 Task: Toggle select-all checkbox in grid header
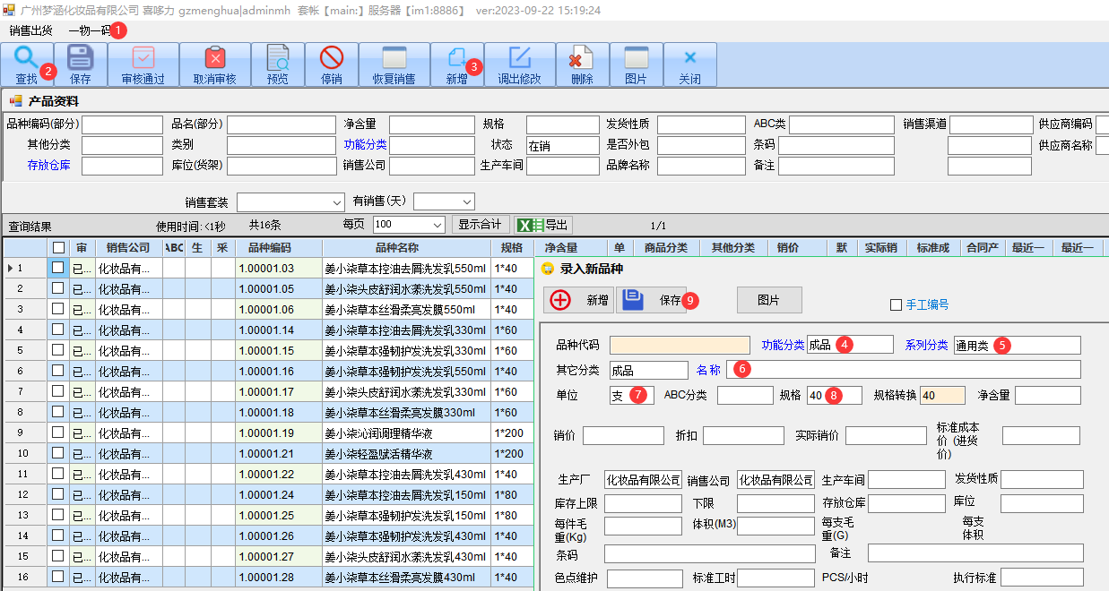[58, 247]
